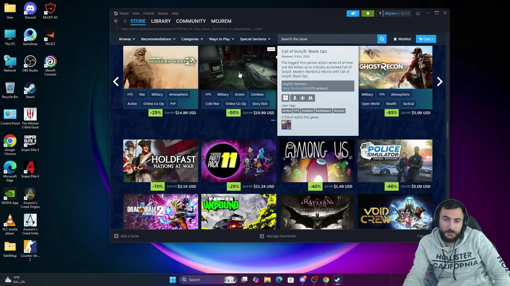Open the question mark help icon
The width and height of the screenshot is (510, 286).
380,14
